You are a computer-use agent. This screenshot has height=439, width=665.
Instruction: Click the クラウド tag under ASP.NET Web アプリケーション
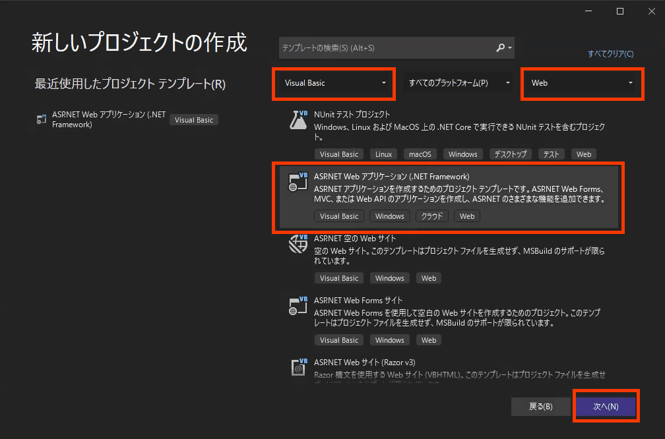pyautogui.click(x=431, y=216)
